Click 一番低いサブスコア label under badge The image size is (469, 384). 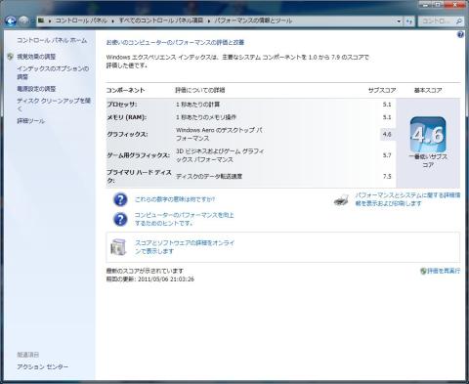click(x=428, y=161)
